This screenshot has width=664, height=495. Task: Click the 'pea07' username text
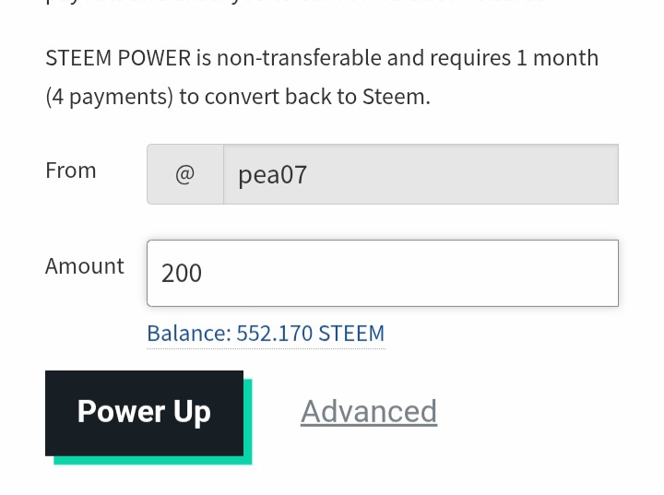273,175
